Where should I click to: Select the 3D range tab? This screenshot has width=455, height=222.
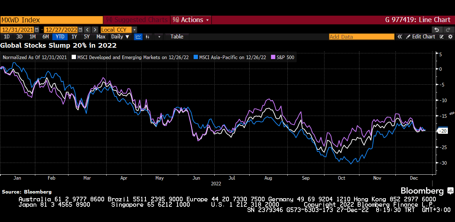point(20,37)
